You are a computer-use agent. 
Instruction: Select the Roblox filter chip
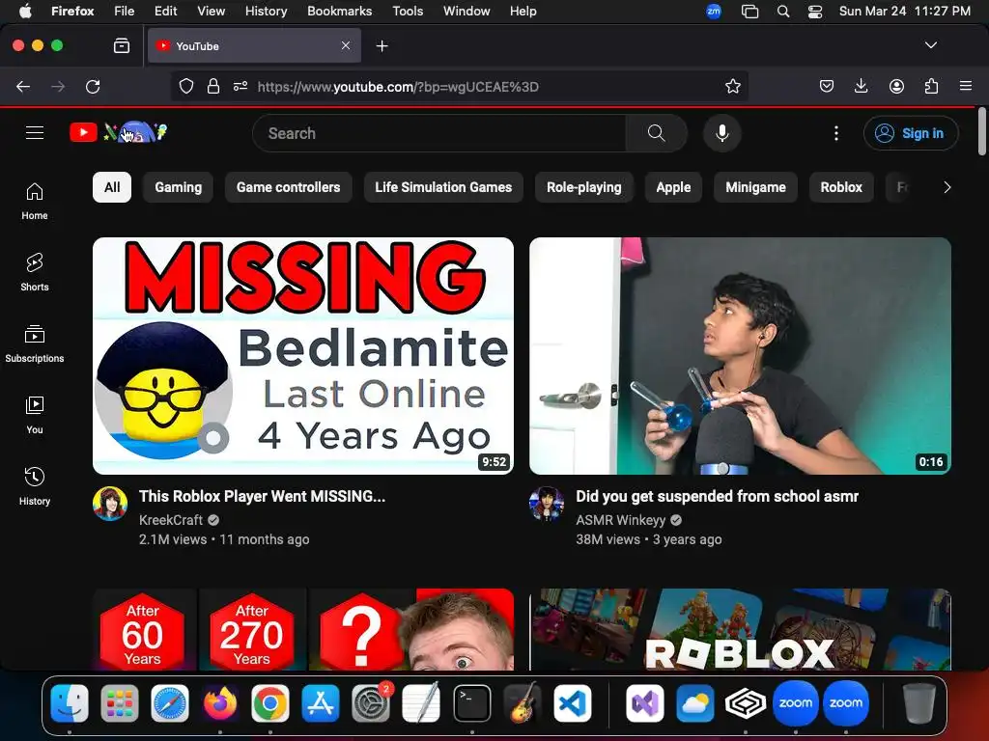(841, 187)
